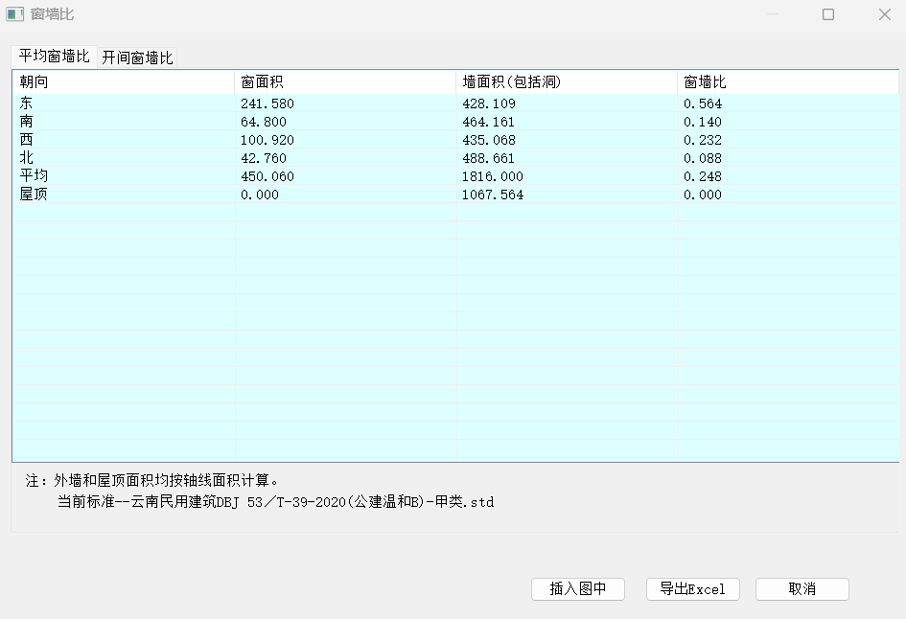The image size is (906, 619).
Task: Click the average window-wall ratio value 0.248
Action: coord(703,176)
